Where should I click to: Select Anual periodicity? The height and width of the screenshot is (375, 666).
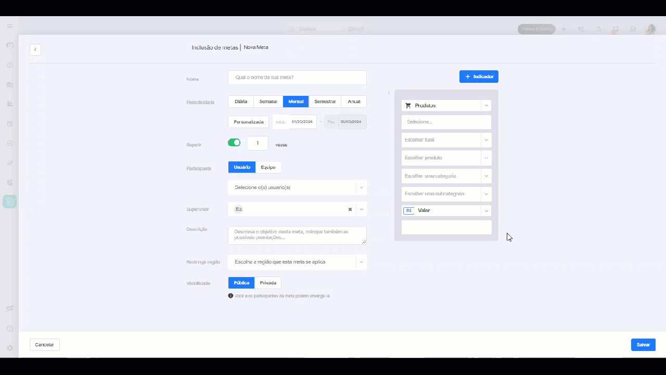coord(354,102)
